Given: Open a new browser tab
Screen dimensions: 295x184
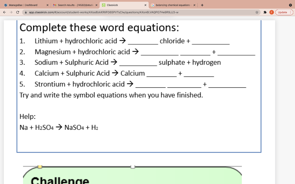Looking at the screenshot, I should tap(202, 5).
